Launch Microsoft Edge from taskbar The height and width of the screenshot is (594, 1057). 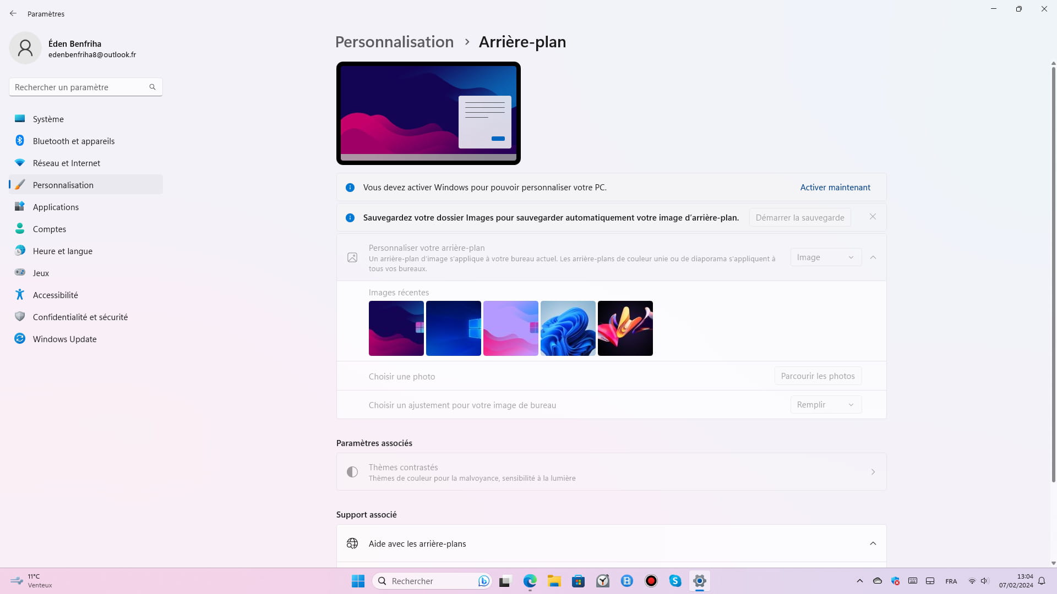[530, 581]
